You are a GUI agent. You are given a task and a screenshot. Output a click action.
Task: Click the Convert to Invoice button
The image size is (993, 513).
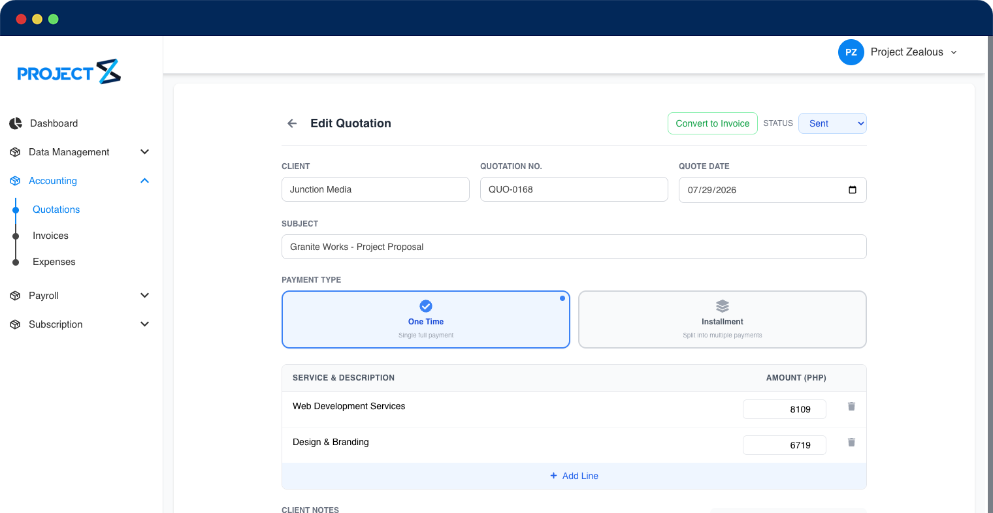coord(713,123)
